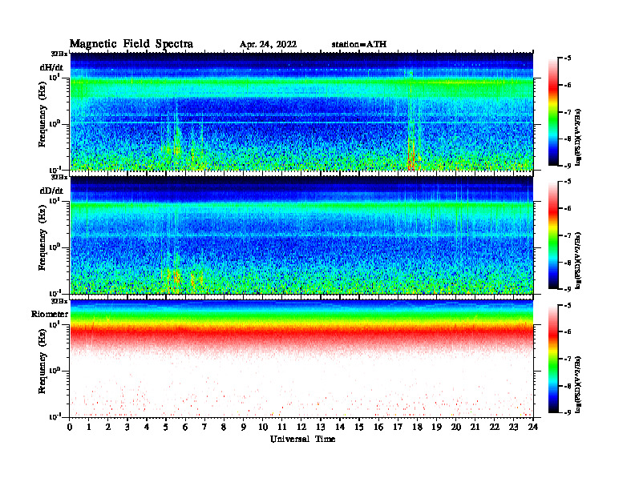
Task: Click hour "14" on the time axis
Action: coord(340,428)
